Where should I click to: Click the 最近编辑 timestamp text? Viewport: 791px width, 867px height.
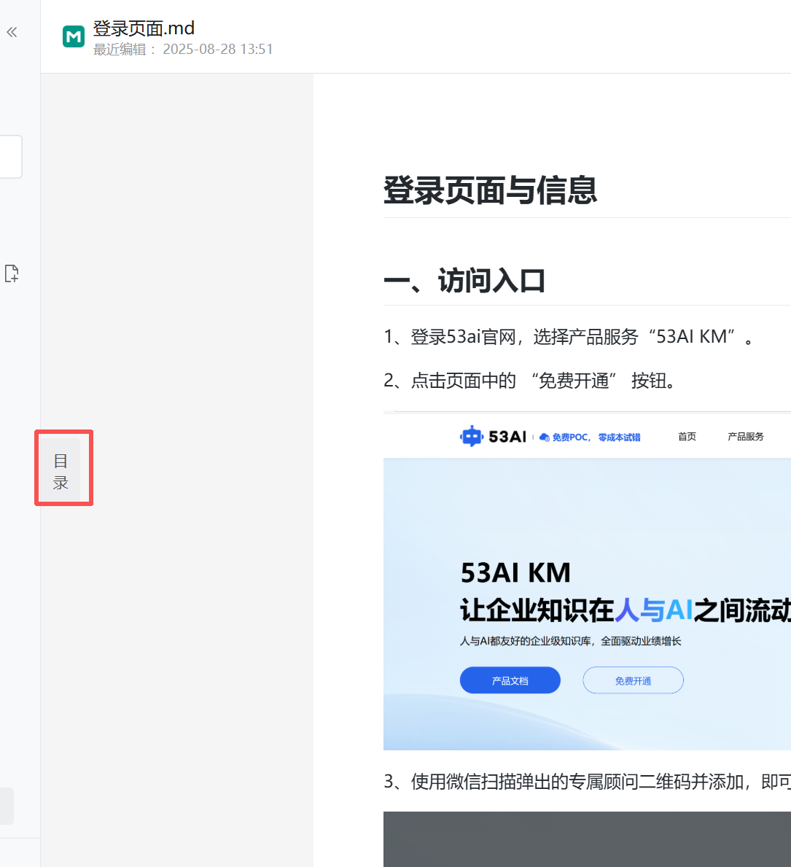click(183, 50)
